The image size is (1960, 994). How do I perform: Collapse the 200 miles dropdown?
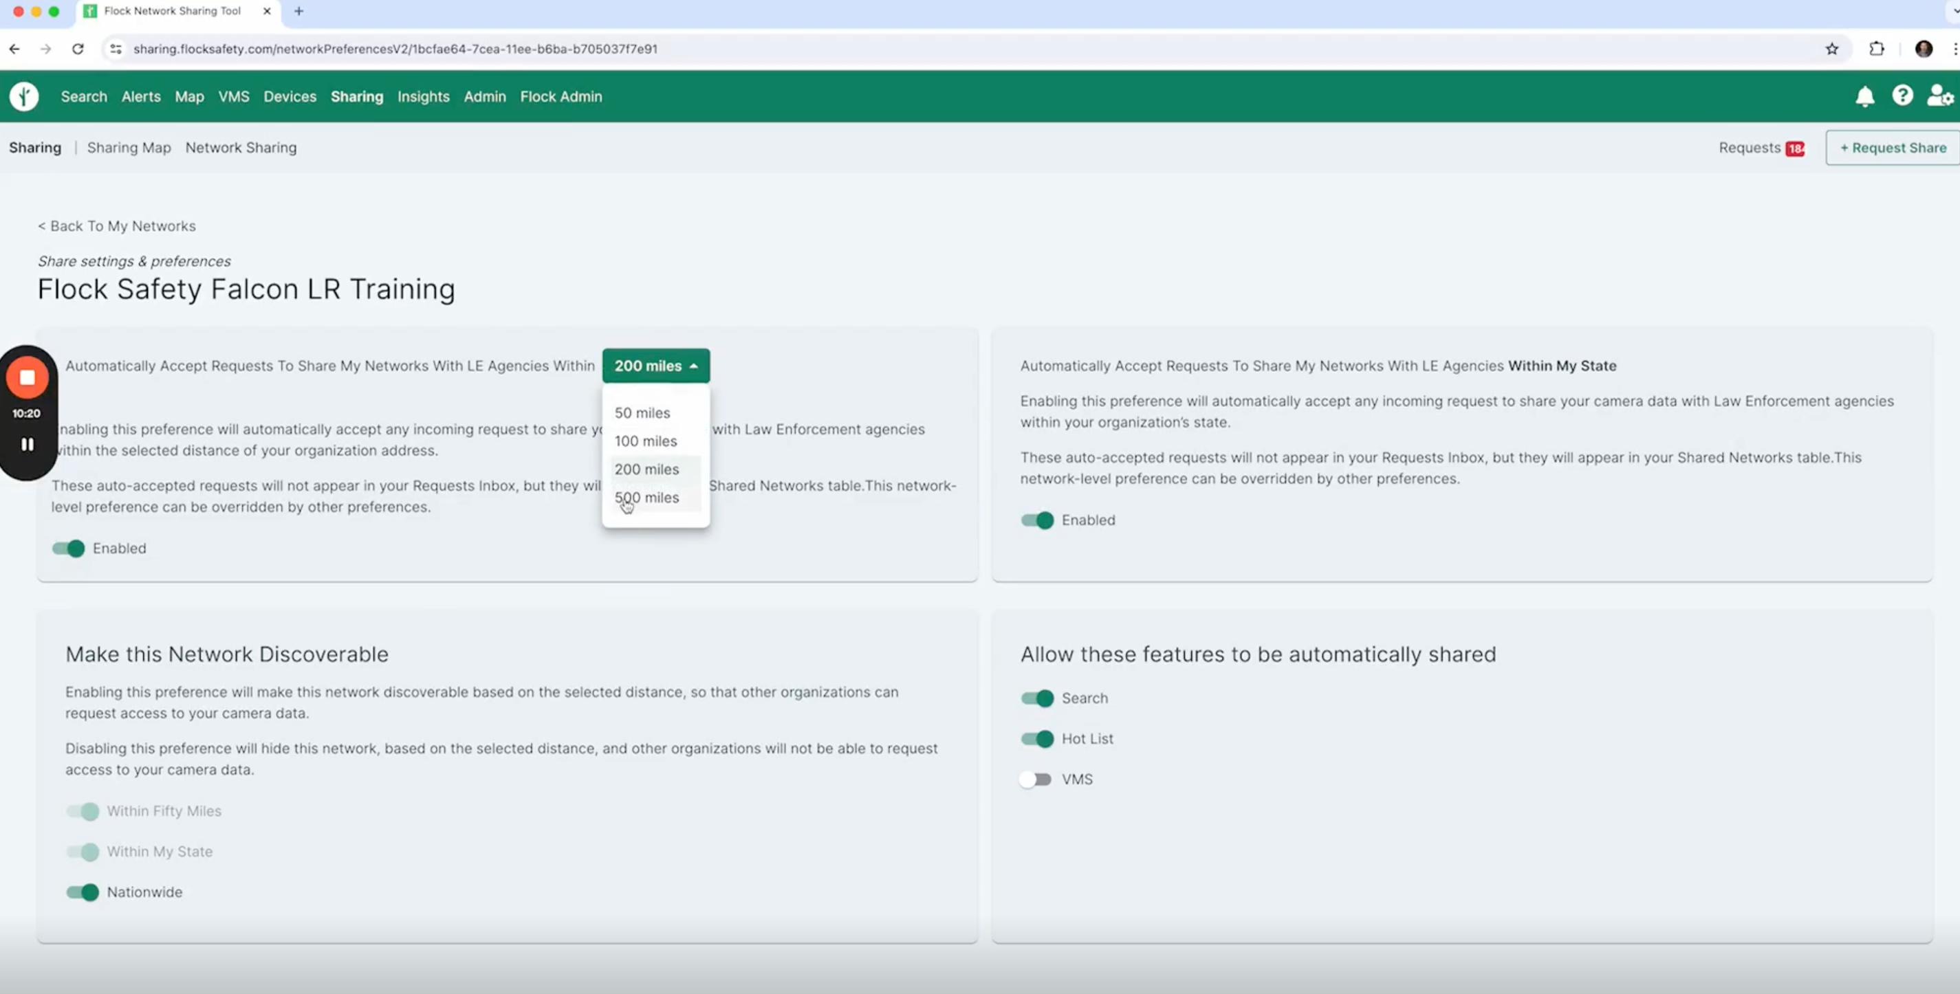click(655, 366)
